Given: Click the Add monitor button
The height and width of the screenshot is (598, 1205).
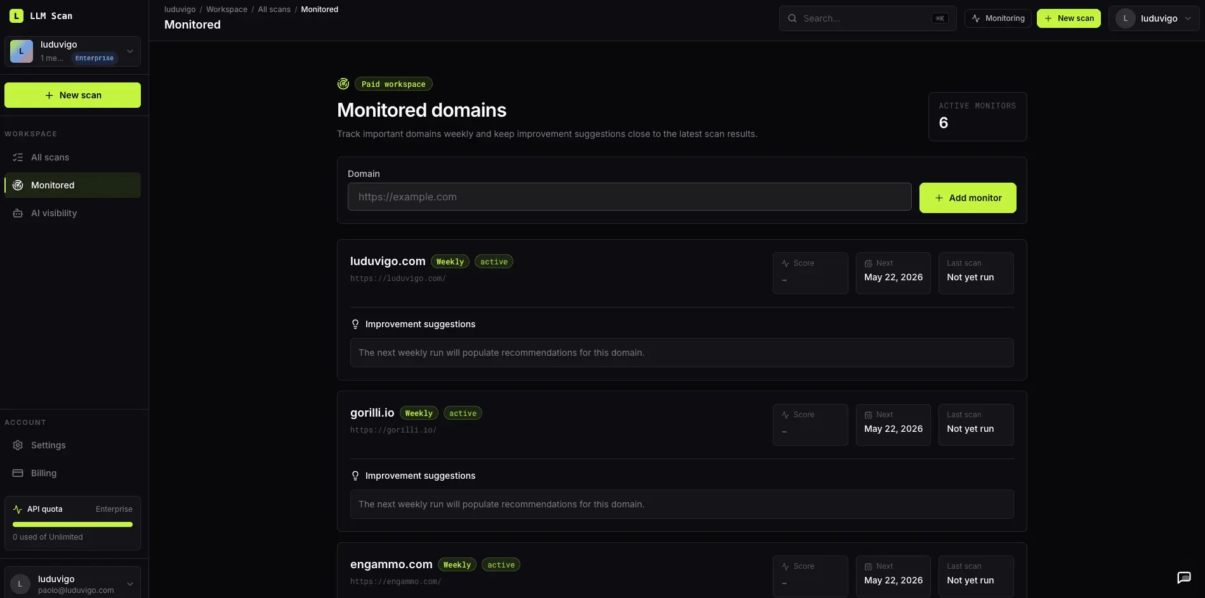Looking at the screenshot, I should [968, 198].
